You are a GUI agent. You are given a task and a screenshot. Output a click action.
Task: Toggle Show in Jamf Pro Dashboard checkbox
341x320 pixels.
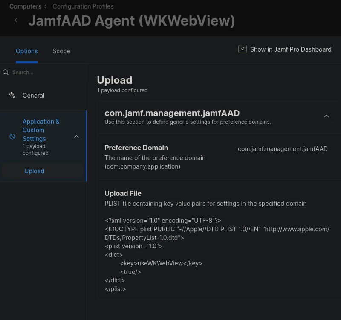(242, 49)
